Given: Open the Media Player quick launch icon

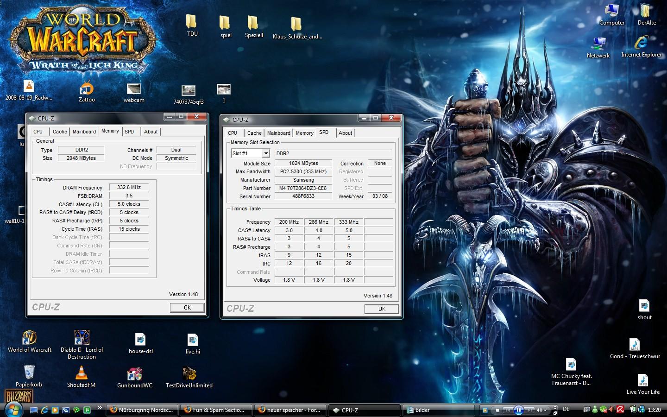Looking at the screenshot, I should [x=55, y=410].
